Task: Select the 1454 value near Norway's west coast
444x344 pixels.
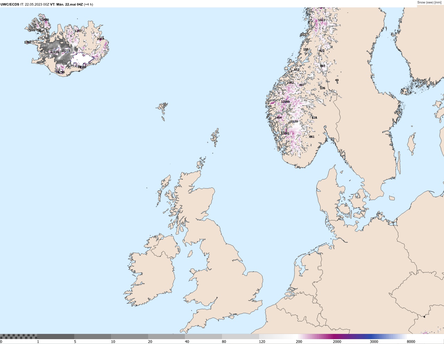Action: [x=278, y=118]
